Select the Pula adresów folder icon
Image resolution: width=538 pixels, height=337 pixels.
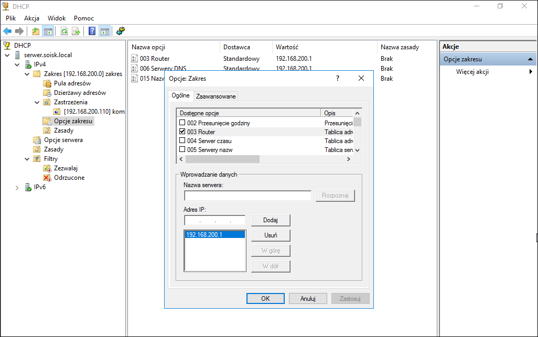point(47,83)
